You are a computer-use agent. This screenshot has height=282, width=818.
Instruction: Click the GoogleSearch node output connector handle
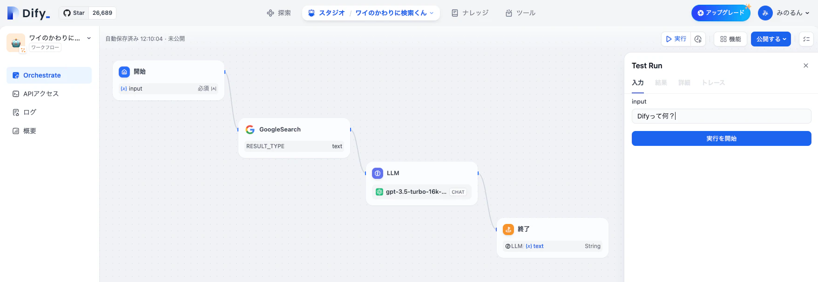[351, 130]
